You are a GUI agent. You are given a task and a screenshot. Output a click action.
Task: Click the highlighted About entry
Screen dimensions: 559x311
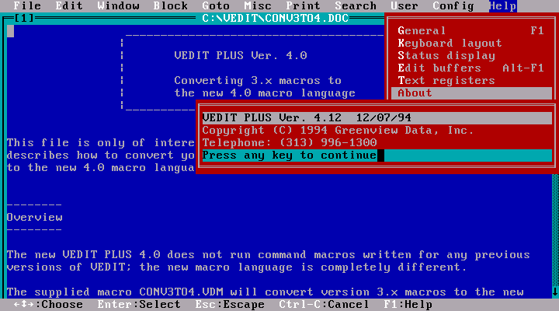pos(471,93)
